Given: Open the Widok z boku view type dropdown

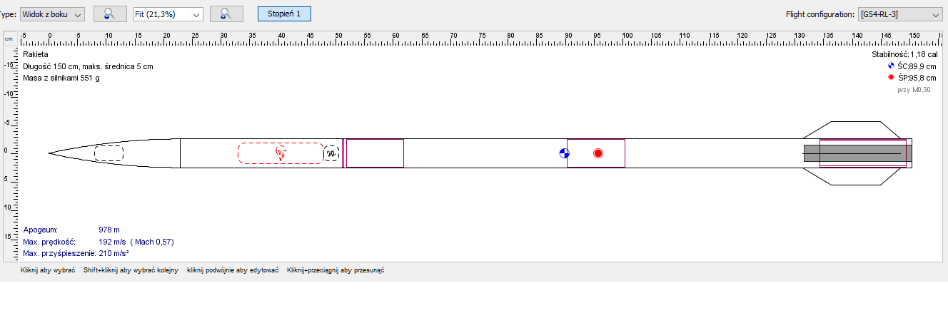Looking at the screenshot, I should click(53, 14).
